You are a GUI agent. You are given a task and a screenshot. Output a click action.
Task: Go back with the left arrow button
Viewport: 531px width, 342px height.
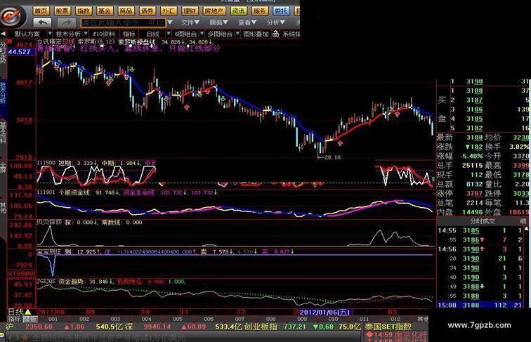42,22
